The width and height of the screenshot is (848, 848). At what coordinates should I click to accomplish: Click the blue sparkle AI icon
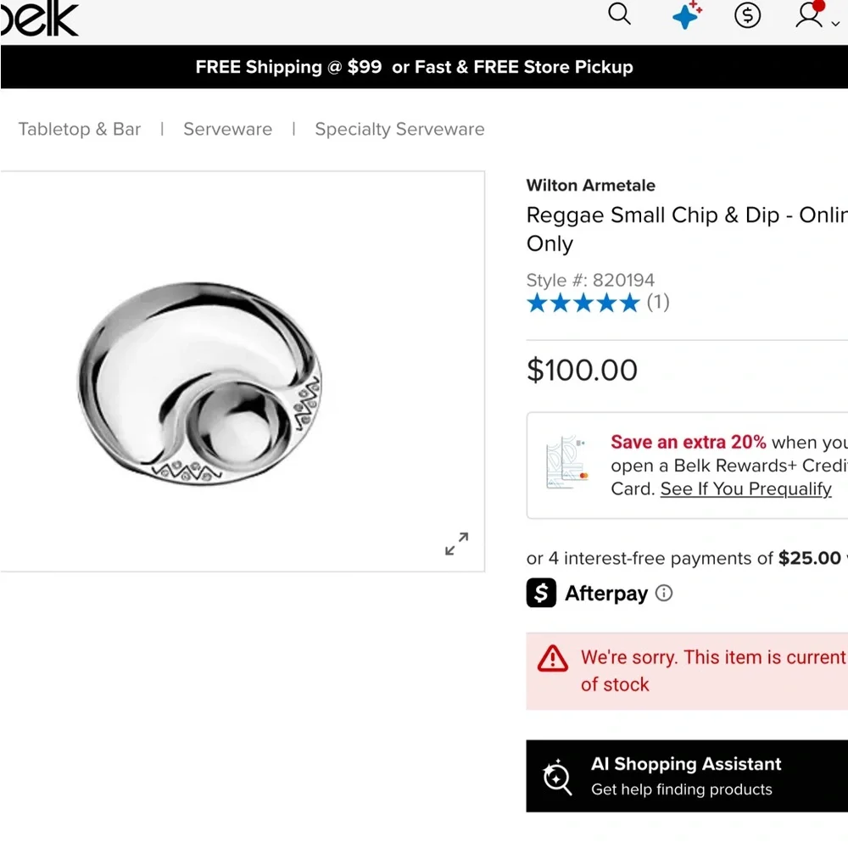click(x=687, y=14)
